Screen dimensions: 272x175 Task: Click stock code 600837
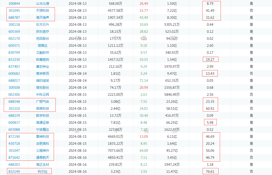tap(14, 122)
